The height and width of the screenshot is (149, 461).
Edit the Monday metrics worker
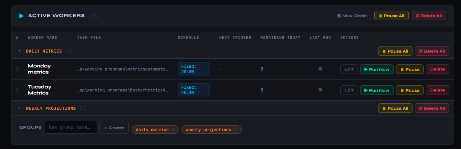[x=349, y=69]
